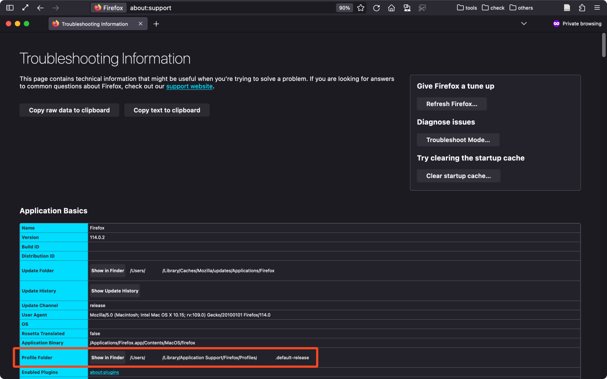Open a new tab with plus button
The width and height of the screenshot is (607, 379).
(x=156, y=24)
